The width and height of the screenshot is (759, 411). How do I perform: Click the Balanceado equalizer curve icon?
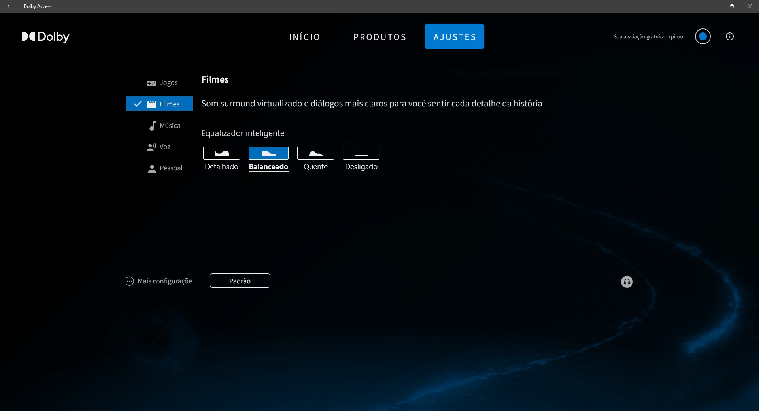tap(268, 153)
